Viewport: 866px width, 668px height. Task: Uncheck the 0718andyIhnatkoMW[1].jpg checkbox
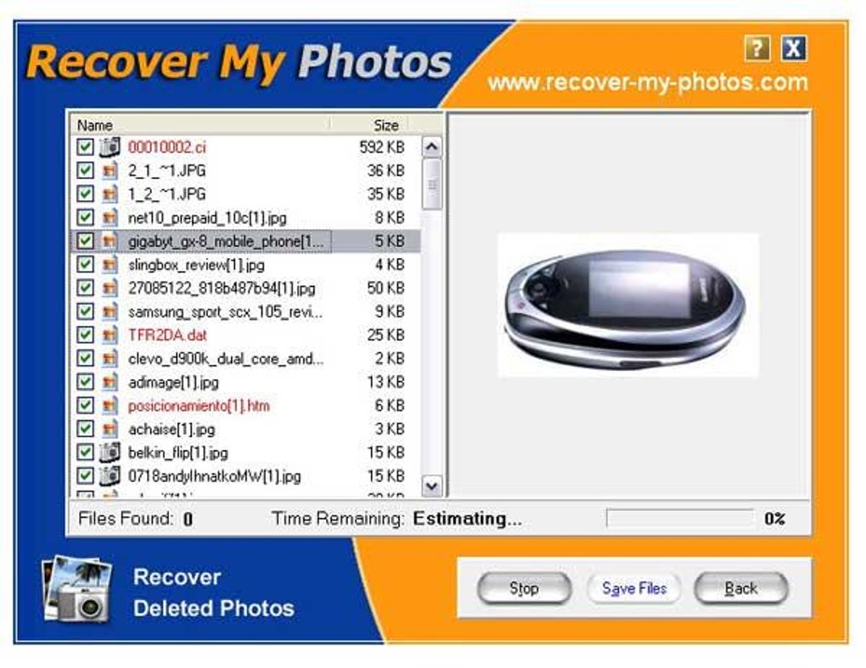click(x=85, y=475)
